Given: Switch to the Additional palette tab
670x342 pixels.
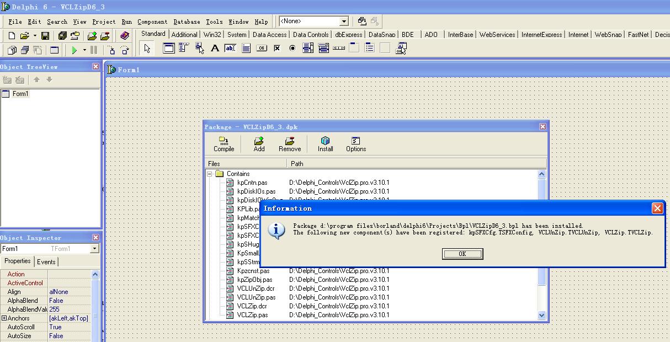Looking at the screenshot, I should [x=184, y=34].
